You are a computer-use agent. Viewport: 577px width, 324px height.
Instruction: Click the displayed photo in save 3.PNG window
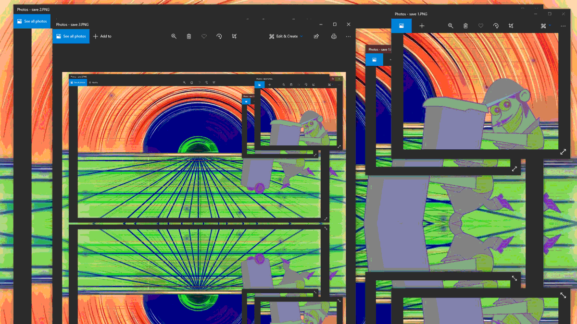[204, 198]
